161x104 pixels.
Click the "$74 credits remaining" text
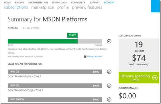coord(139,60)
